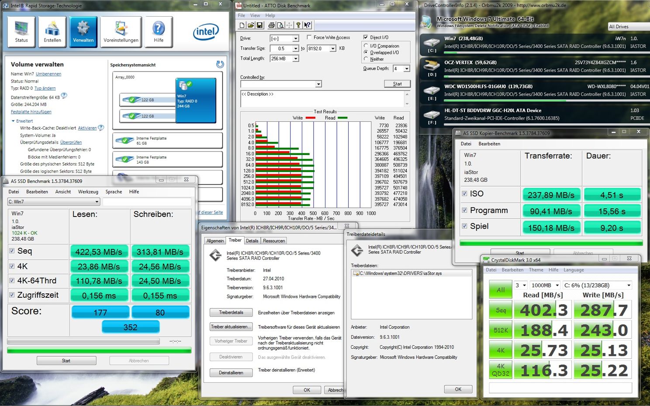
Task: Click Open file icon in ATTO toolbar
Action: click(x=251, y=25)
